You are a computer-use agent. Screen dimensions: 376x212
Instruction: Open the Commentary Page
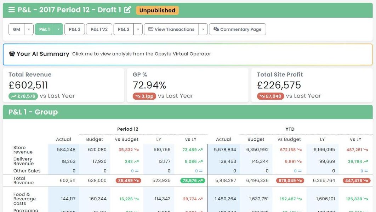[x=238, y=29]
